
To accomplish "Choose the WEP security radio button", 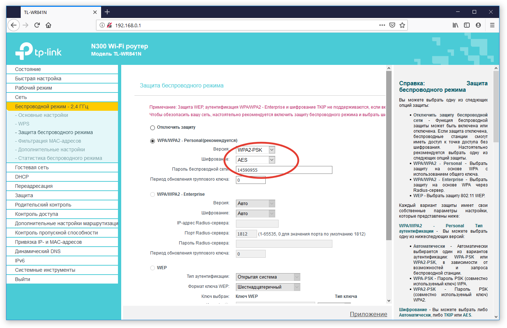I will click(x=152, y=268).
